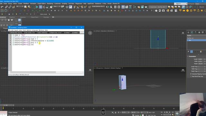Click the script tabs scroll arrow dropdown
Image resolution: width=206 pixels, height=116 pixels.
point(81,33)
